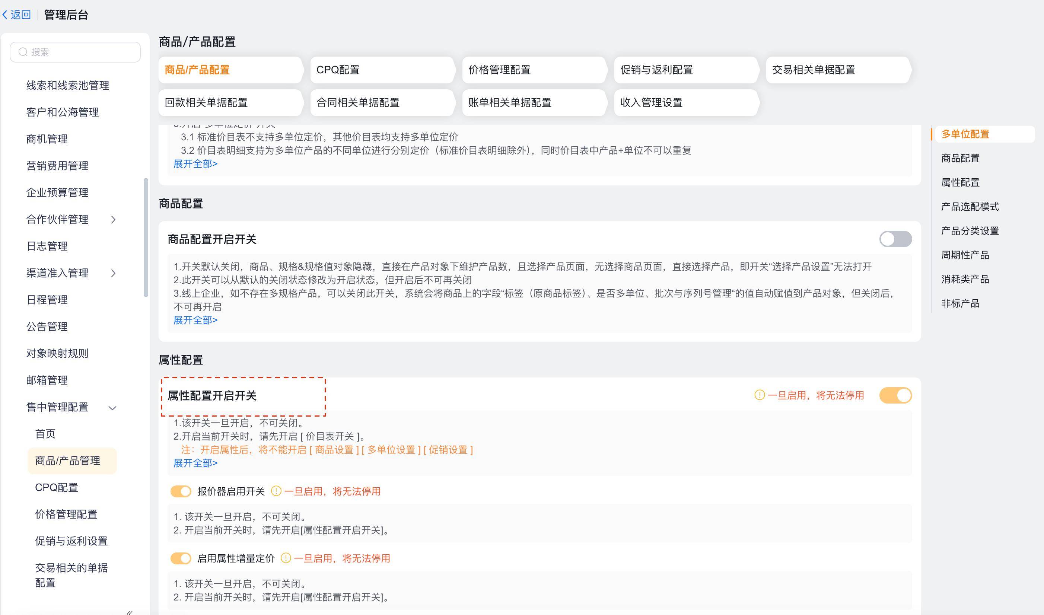Screen dimensions: 1044x615
Task: Enable the 商品配置开启开关 toggle
Action: [x=895, y=239]
